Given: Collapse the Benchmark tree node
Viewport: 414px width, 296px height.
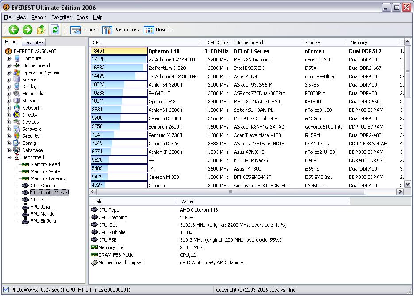Looking at the screenshot, I should 9,157.
